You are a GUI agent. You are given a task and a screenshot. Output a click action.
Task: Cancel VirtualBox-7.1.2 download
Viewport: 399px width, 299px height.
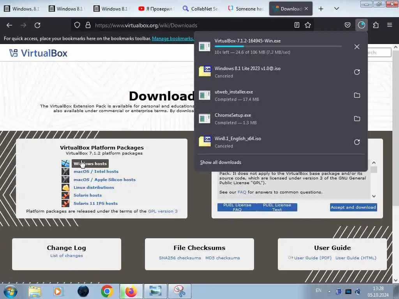(357, 47)
